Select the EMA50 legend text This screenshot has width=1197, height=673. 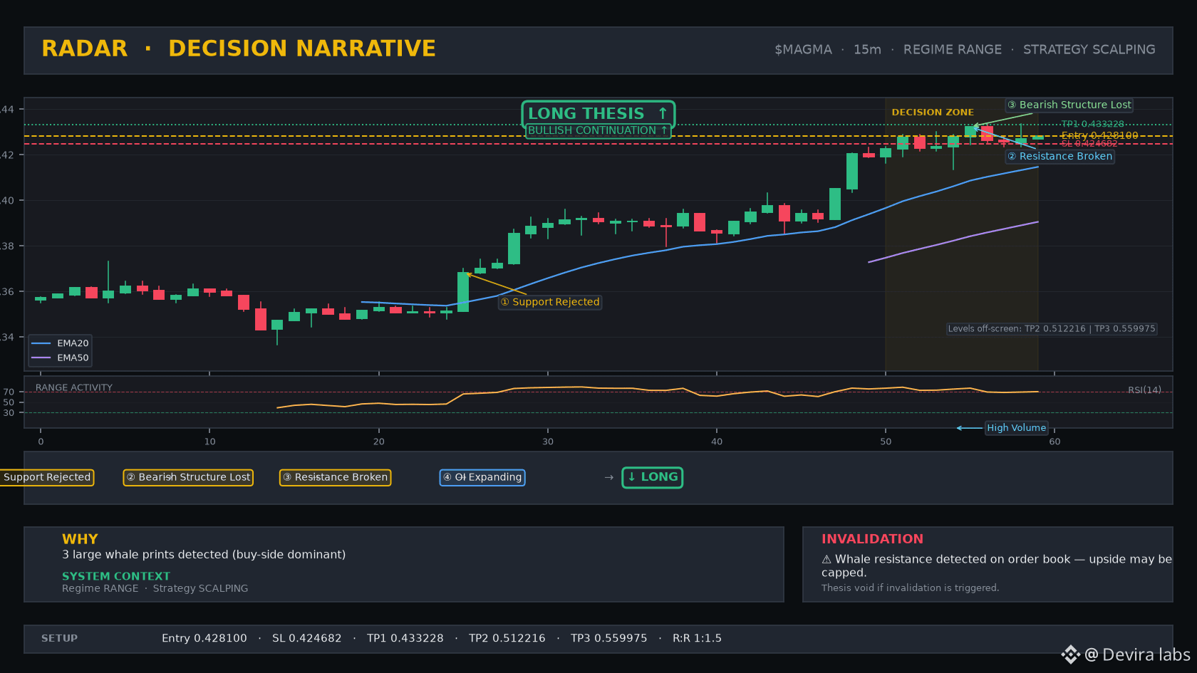tap(73, 358)
